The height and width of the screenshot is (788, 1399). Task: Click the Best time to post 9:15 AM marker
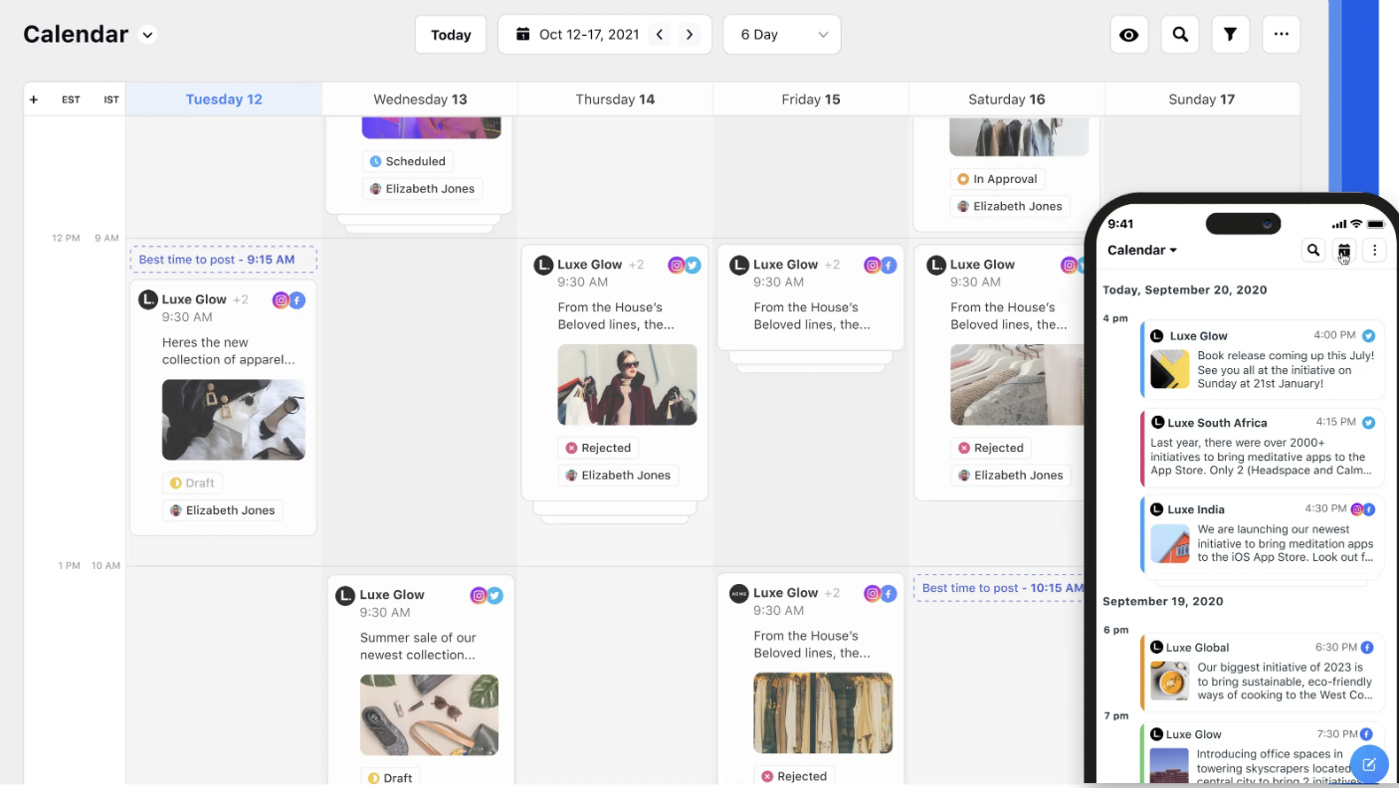[224, 260]
